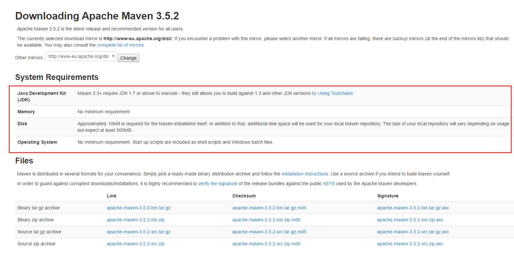The image size is (514, 256).
Task: Open the KEYS link
Action: pos(329,184)
